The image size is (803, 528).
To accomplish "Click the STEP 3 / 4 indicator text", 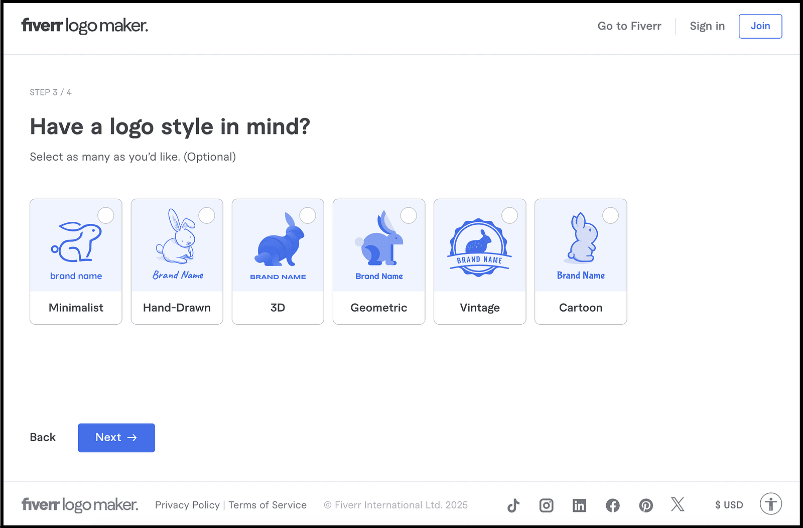I will click(x=51, y=92).
